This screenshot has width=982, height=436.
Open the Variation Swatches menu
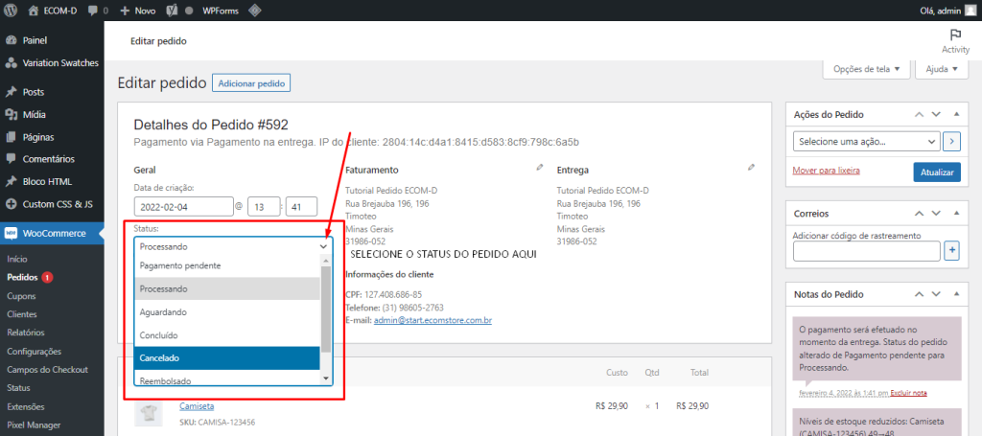point(60,62)
